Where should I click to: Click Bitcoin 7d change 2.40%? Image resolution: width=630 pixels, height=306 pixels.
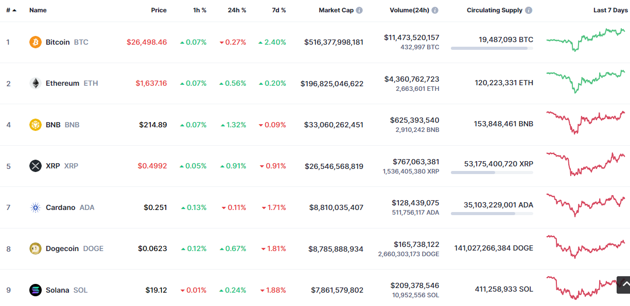(x=272, y=42)
